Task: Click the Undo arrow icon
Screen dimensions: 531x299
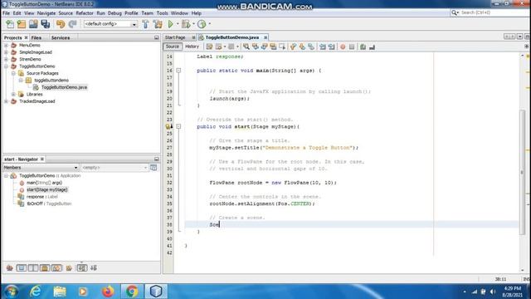Action: click(61, 24)
